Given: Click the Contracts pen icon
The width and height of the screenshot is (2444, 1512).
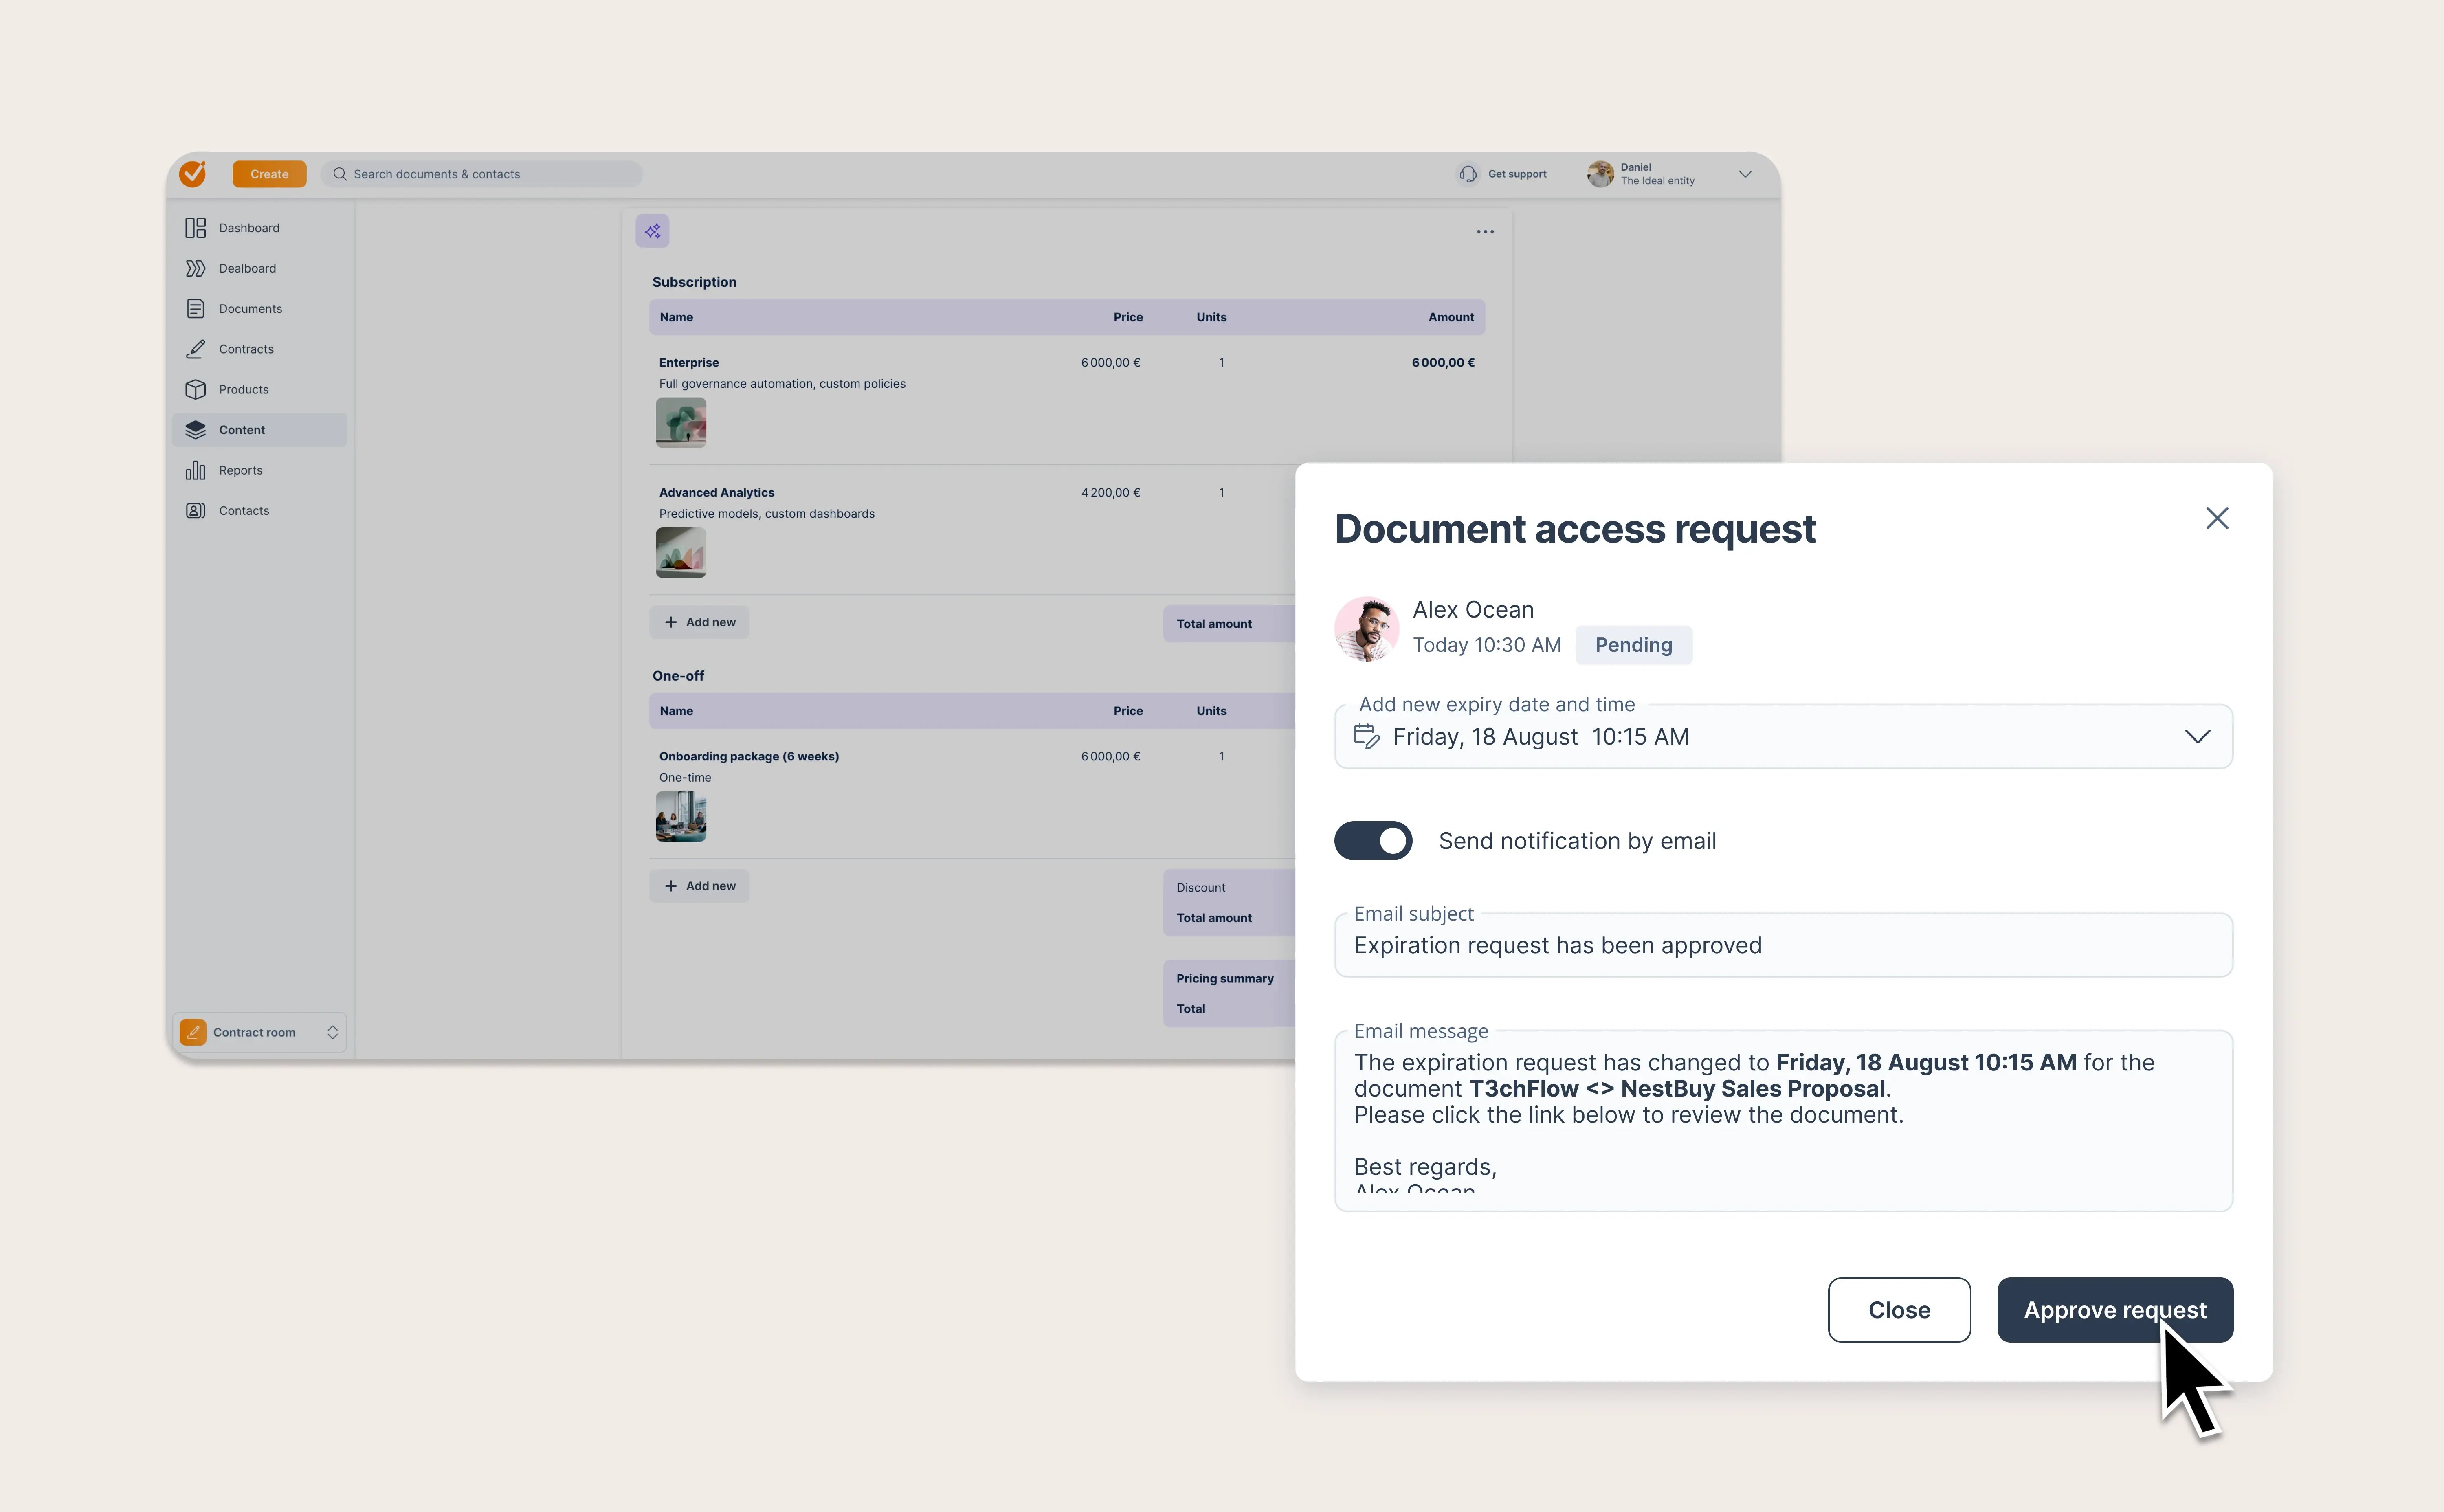Looking at the screenshot, I should click(195, 349).
